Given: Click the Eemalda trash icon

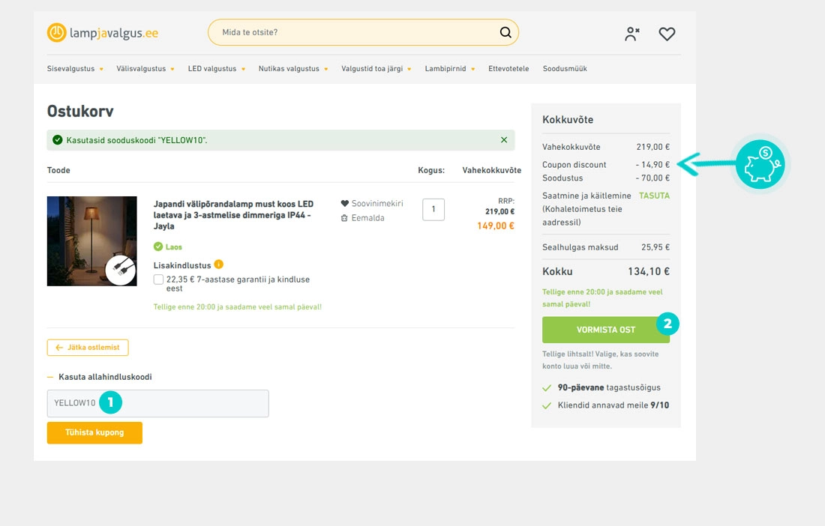Looking at the screenshot, I should 344,218.
